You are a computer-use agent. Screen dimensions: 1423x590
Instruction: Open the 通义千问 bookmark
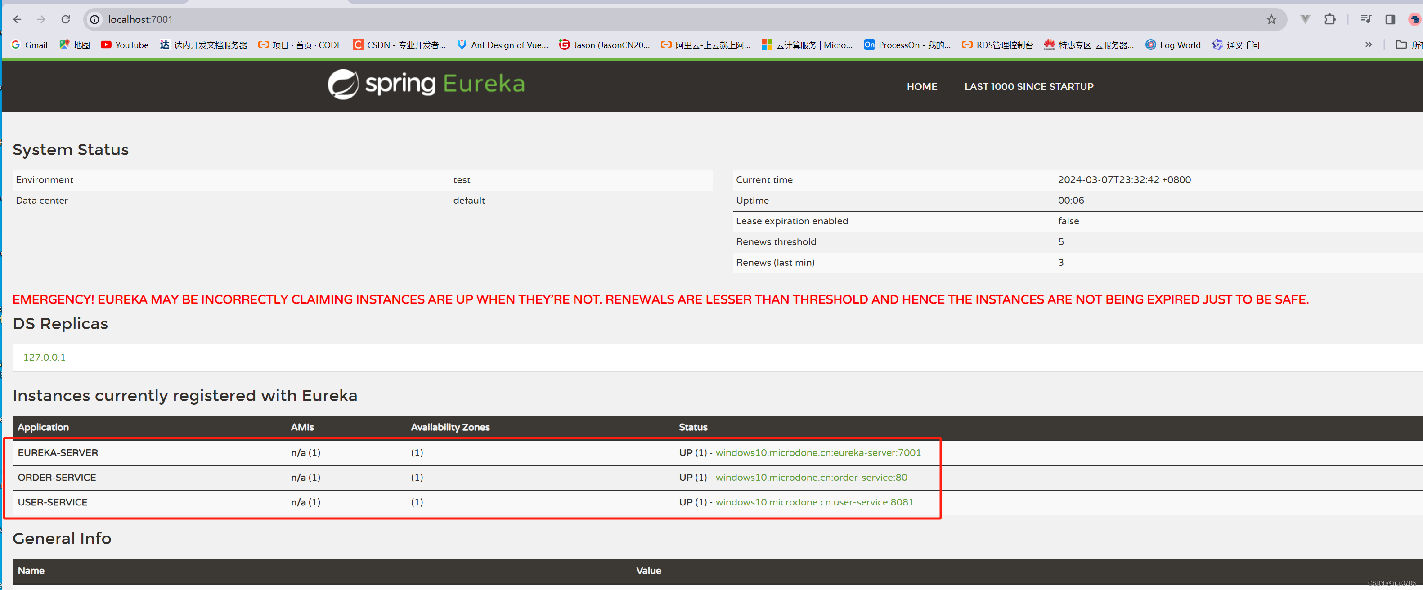1236,45
